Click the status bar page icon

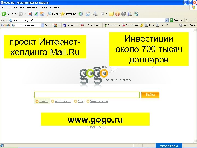click(x=2, y=146)
